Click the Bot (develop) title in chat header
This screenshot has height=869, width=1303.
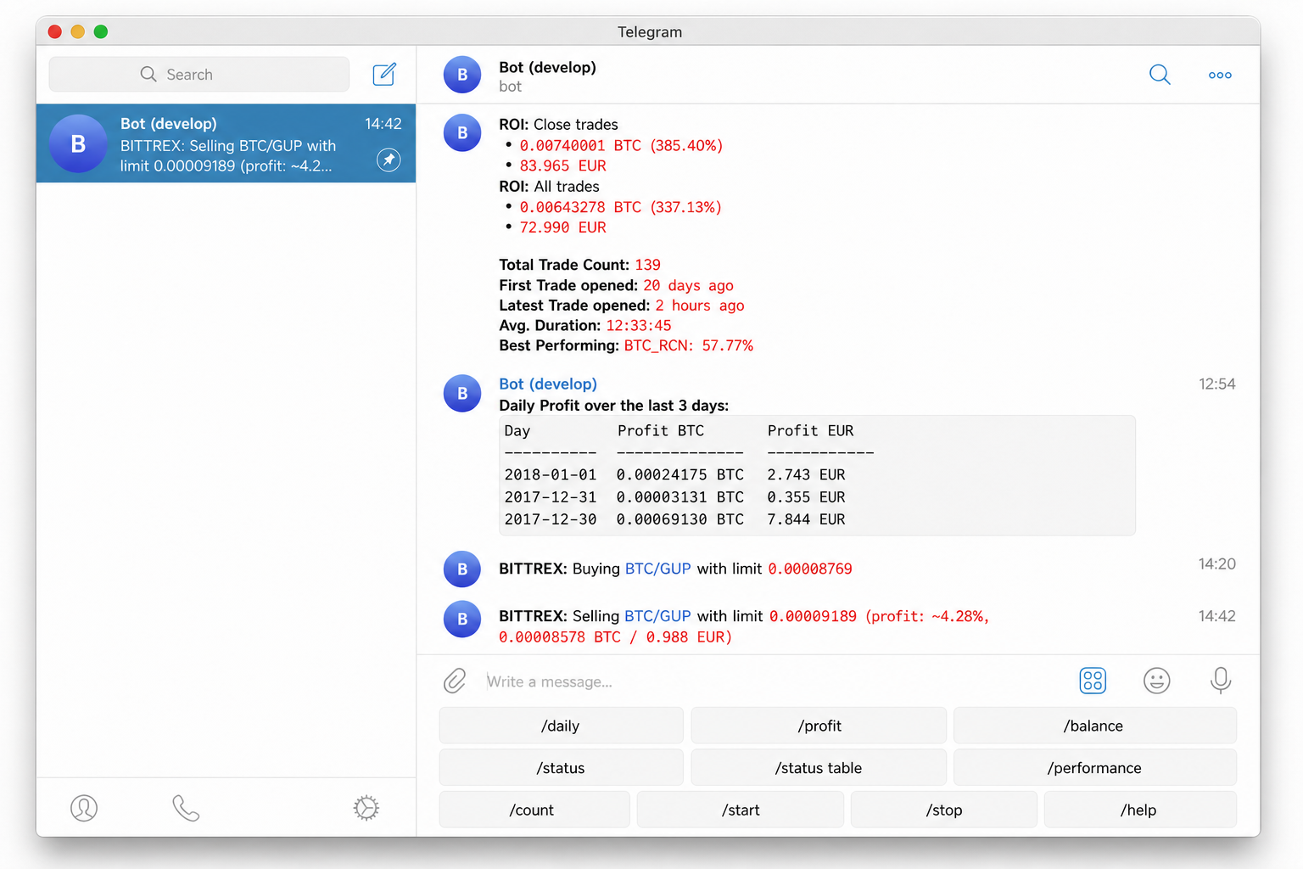pos(547,67)
